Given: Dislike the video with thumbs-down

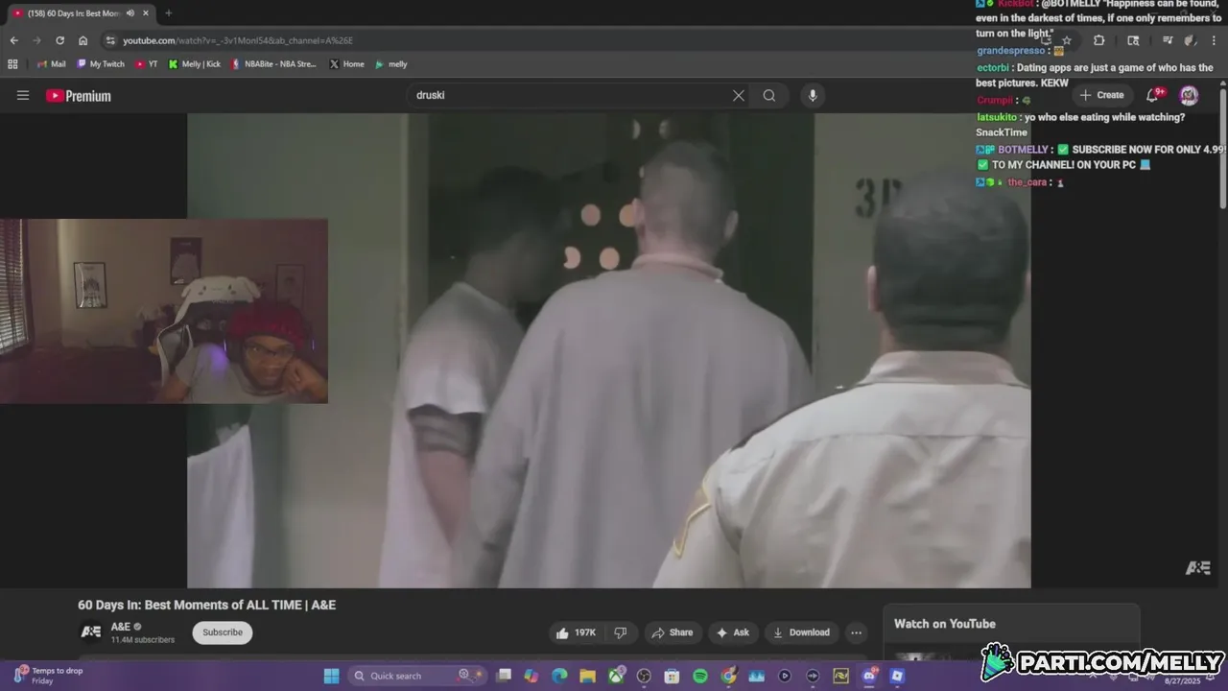Looking at the screenshot, I should tap(620, 632).
